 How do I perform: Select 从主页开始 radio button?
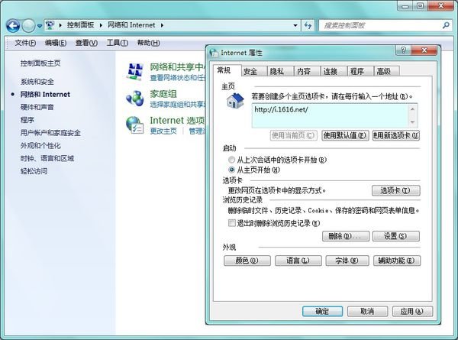click(x=231, y=170)
